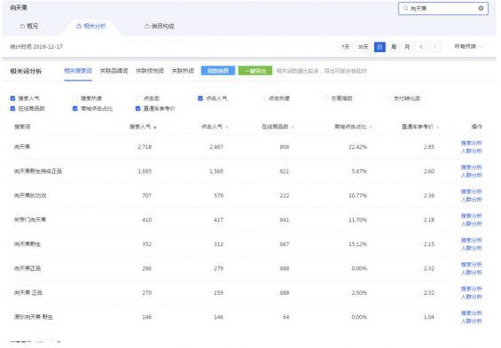
Task: Open 人群分析 for 向天果野生 row with 352
Action: coord(471,248)
